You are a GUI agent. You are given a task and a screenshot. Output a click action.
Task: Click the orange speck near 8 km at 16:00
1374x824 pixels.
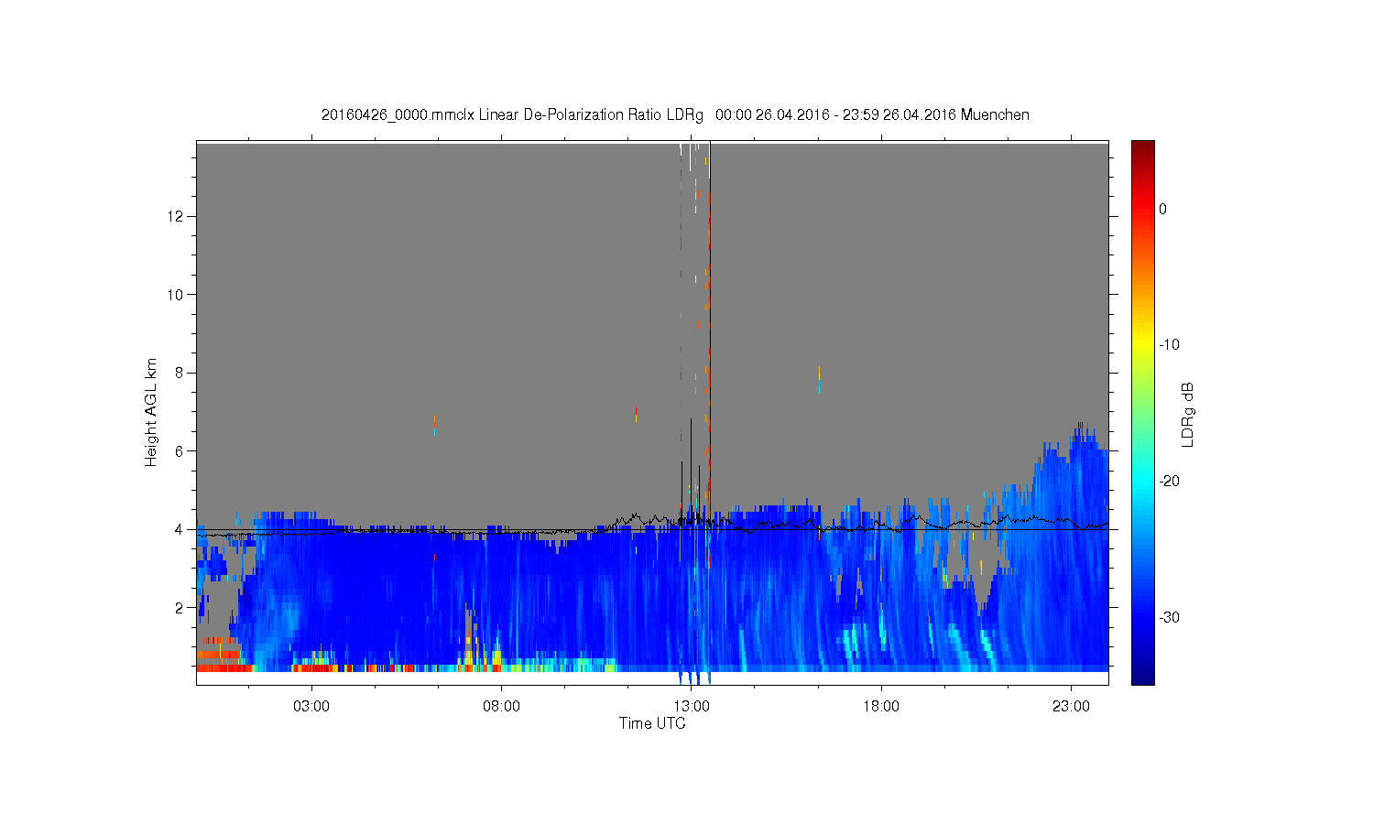(x=819, y=373)
